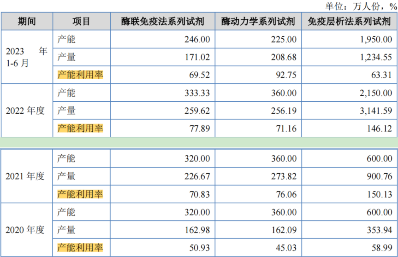398x257 pixels.
Task: Click the 酶联免疫法系列试剂 header cell
Action: coord(163,22)
